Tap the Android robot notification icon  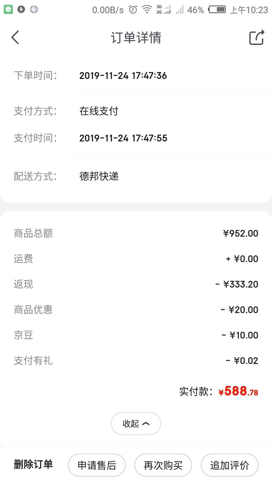21,10
